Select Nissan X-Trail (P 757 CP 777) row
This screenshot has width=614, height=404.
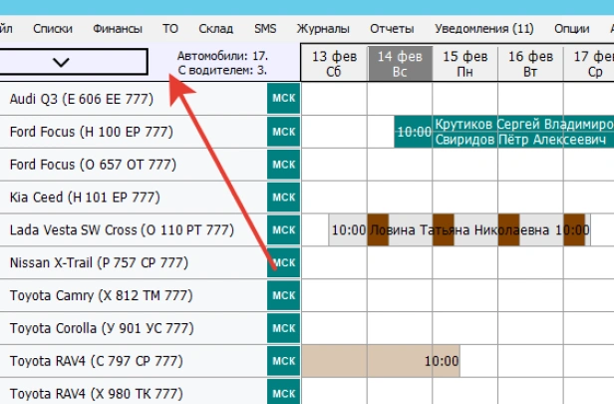[130, 263]
